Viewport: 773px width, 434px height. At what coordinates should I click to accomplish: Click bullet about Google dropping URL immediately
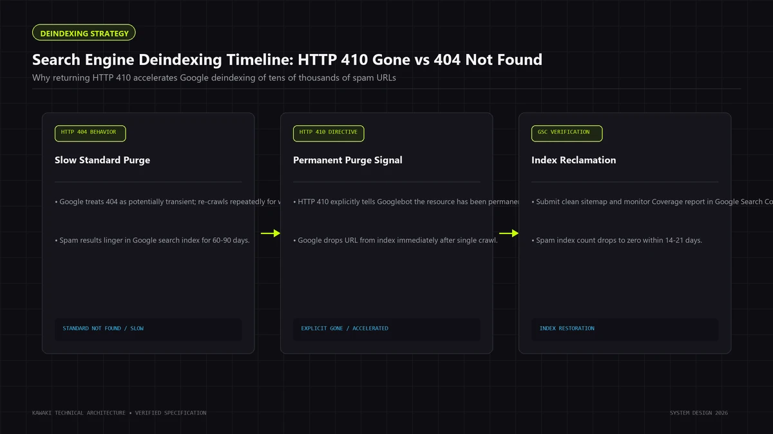396,240
